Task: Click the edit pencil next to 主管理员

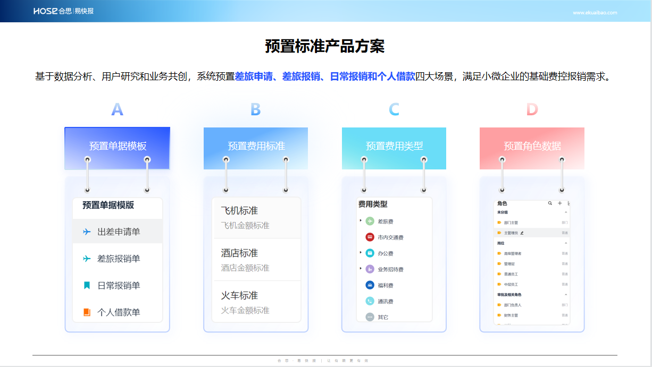Action: (522, 233)
